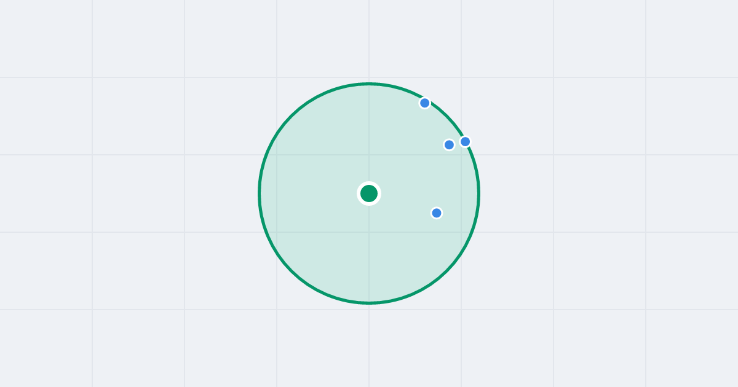
Task: Pick the blue dot just inside the rightmost one
Action: click(450, 145)
